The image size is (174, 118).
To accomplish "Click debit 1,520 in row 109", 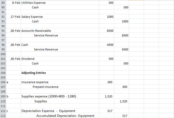I will (x=107, y=96).
